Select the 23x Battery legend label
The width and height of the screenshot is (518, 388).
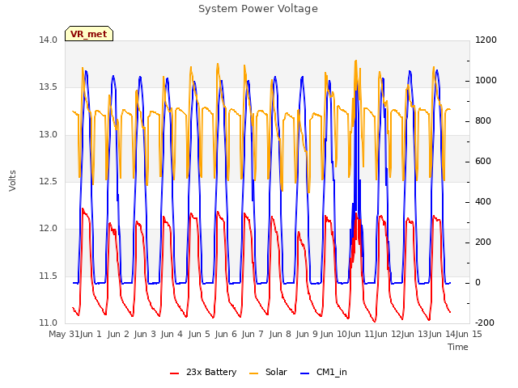[x=211, y=372]
